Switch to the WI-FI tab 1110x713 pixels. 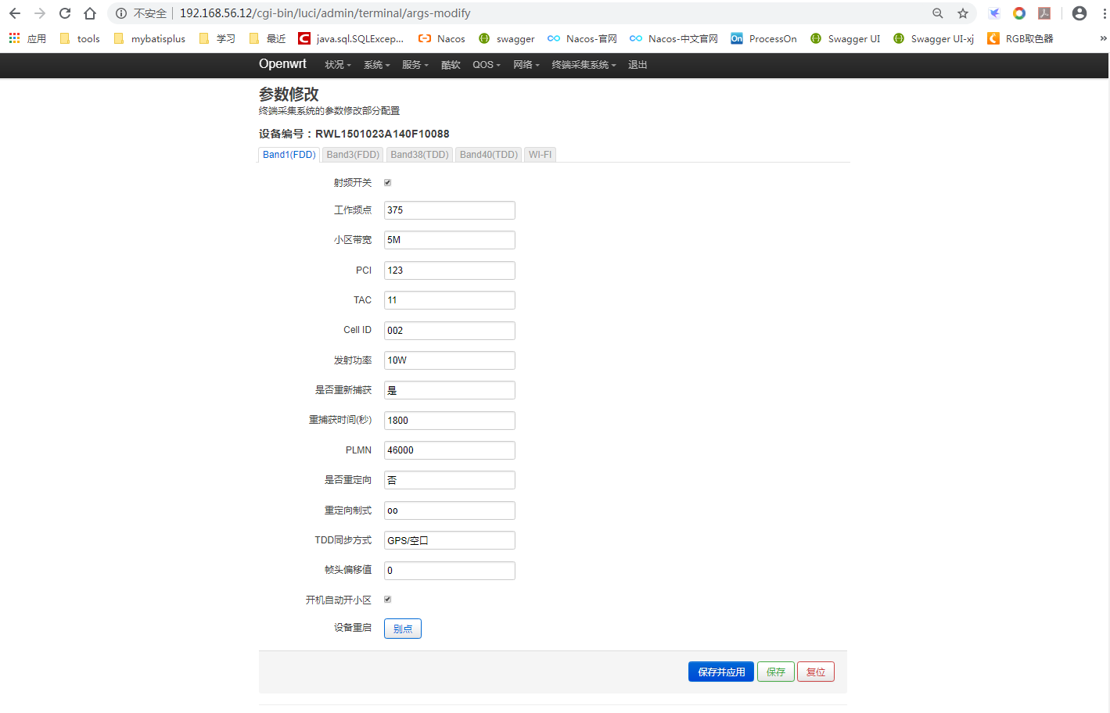(540, 154)
